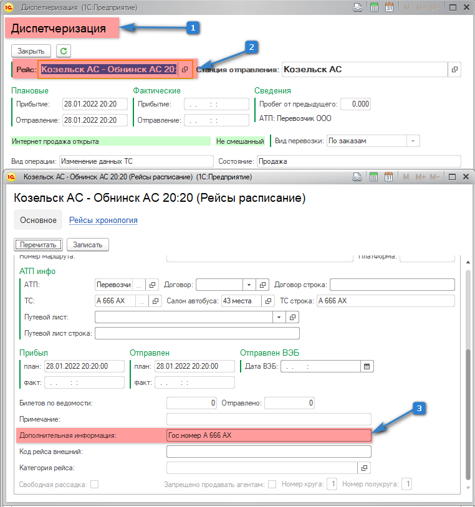This screenshot has height=507, width=475.
Task: Click the calendar picker for Дата ВЭБ
Action: (x=367, y=366)
